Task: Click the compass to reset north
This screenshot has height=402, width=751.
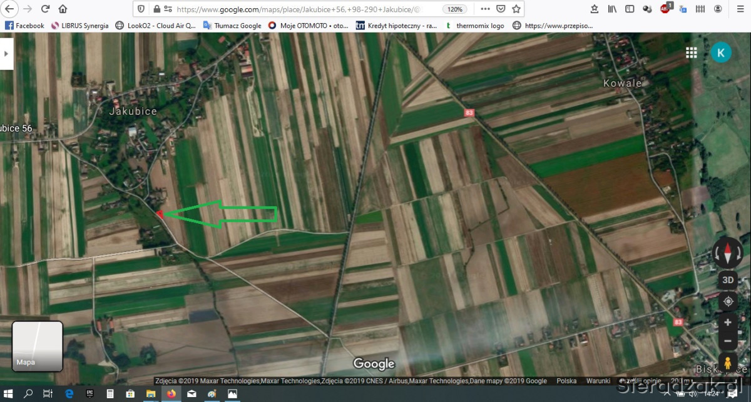Action: coord(728,253)
